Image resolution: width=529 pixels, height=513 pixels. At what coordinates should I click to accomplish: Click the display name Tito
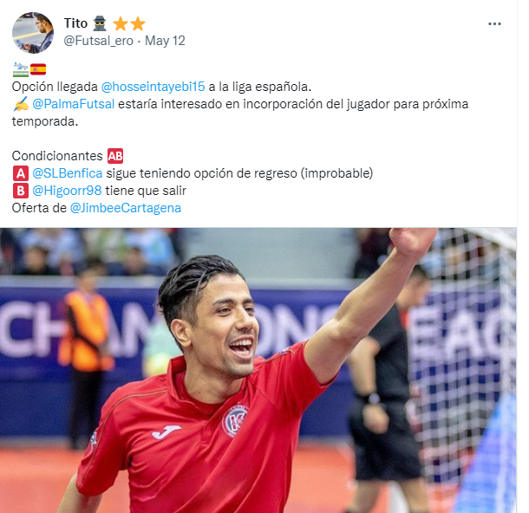click(x=75, y=23)
